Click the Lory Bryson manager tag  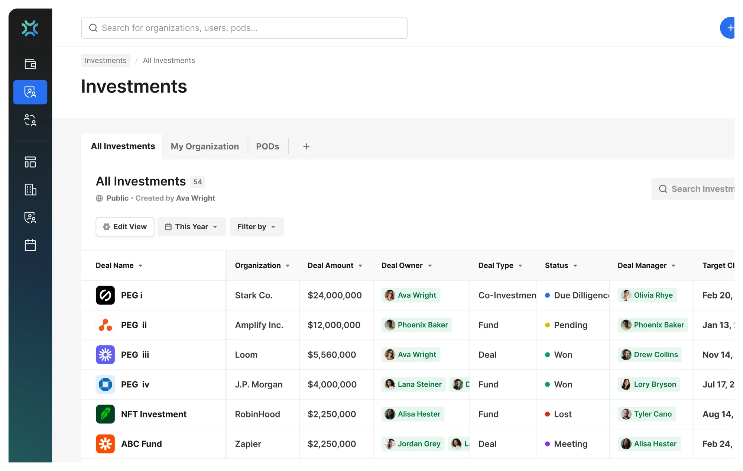click(649, 384)
